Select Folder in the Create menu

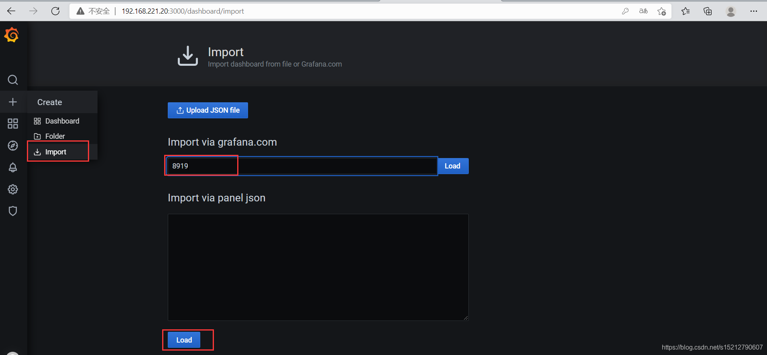pyautogui.click(x=62, y=136)
